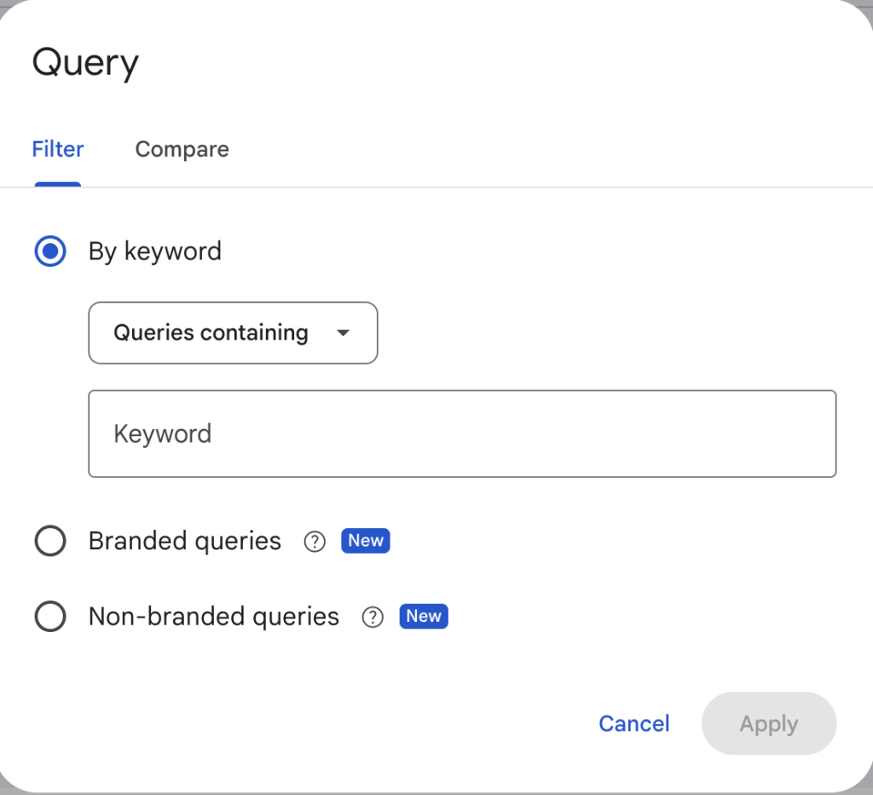Click the New badge next to Non-branded queries
Image resolution: width=873 pixels, height=795 pixels.
point(424,616)
